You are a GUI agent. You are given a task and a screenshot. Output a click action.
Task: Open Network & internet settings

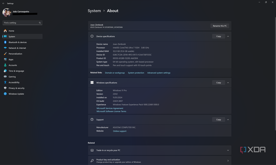point(22,48)
